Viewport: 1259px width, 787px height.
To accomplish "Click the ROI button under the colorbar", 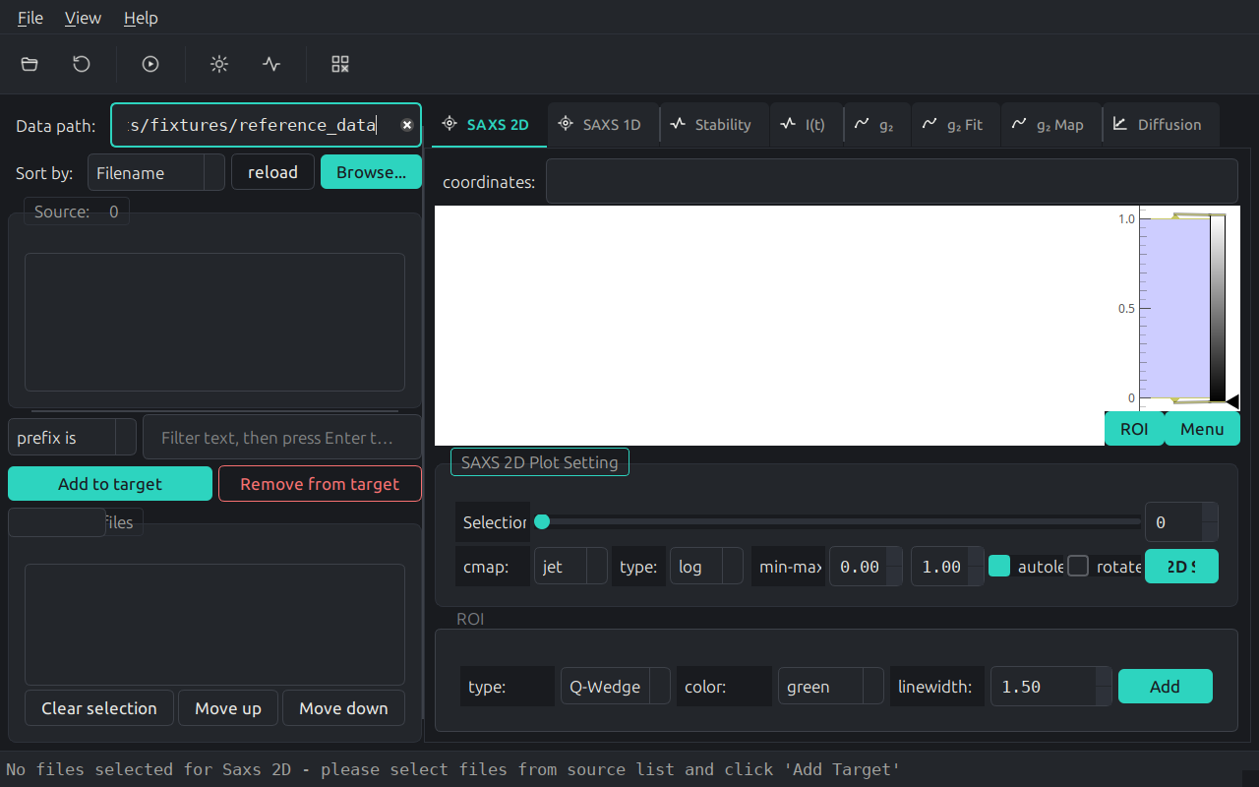I will [1134, 429].
